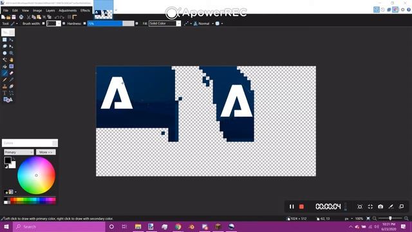Screen dimensions: 412x232
Task: Open the Layers menu
Action: pyautogui.click(x=50, y=10)
